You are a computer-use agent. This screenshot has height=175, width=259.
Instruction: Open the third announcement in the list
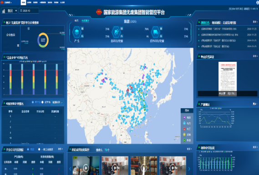(x=227, y=40)
